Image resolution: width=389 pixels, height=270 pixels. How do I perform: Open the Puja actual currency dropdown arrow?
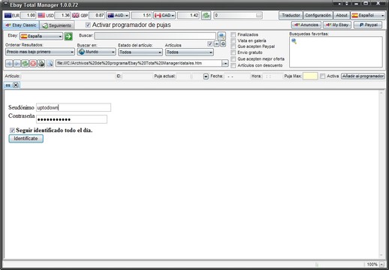click(x=206, y=76)
